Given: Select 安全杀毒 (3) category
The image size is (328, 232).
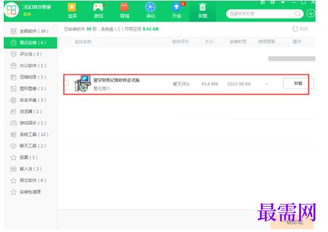Looking at the screenshot, I should [x=30, y=100].
